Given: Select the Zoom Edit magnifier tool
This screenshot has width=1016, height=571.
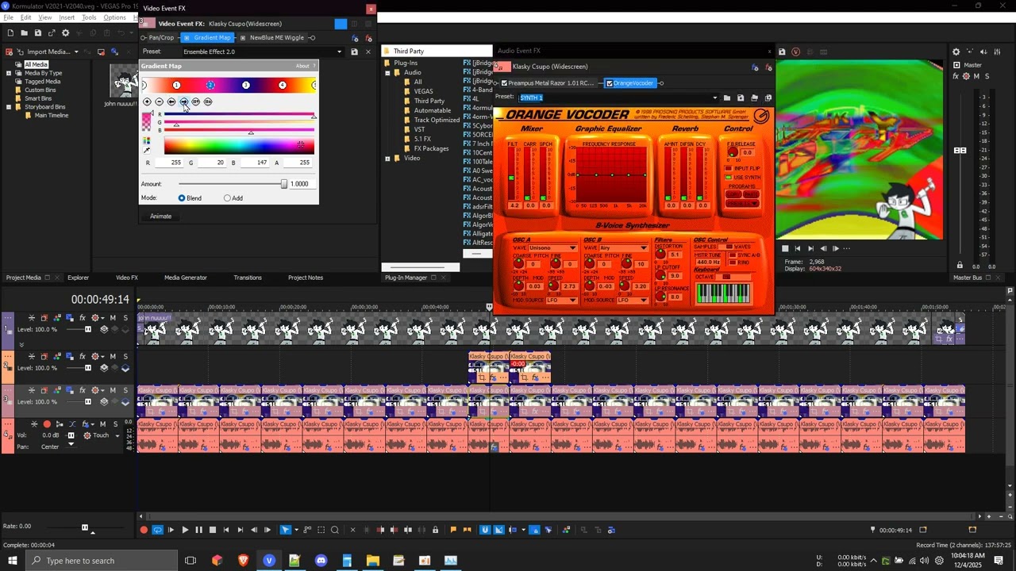Looking at the screenshot, I should pyautogui.click(x=334, y=530).
